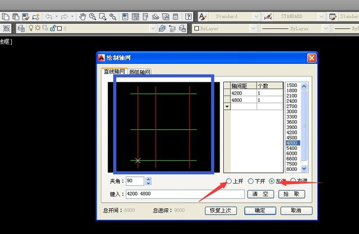Expand the ByLayer linetype dropdown
Viewport: 359px width, 234px height.
click(x=326, y=29)
